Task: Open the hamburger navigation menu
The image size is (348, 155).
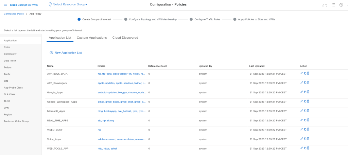Action: (5, 5)
